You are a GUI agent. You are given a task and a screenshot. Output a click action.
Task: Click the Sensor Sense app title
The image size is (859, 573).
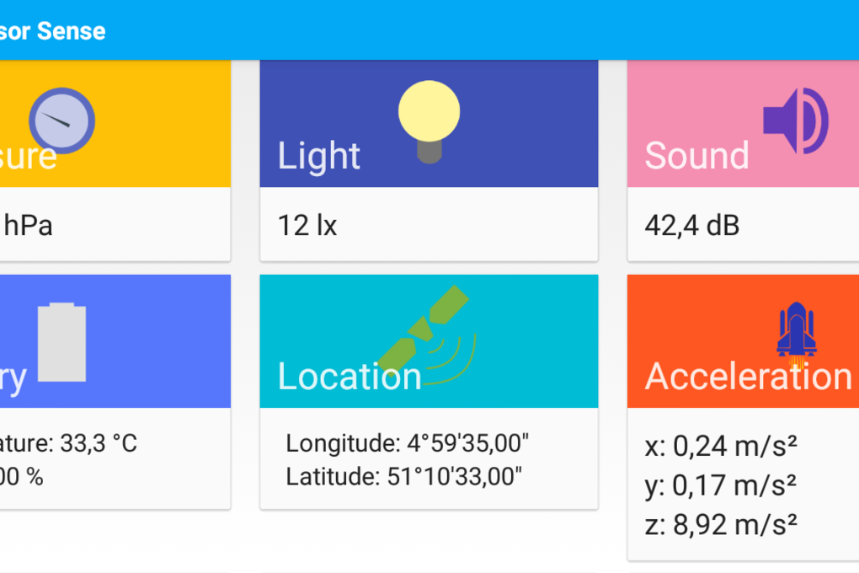52,31
